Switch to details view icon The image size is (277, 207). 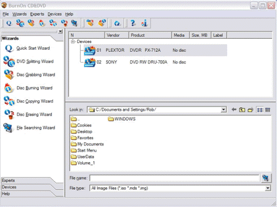(268, 109)
